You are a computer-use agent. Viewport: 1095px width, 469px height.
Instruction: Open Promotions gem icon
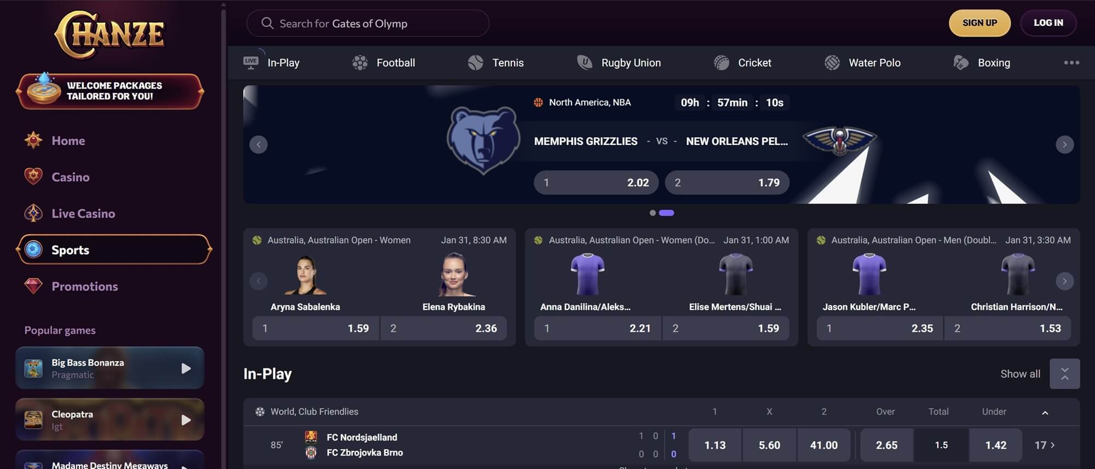[33, 286]
